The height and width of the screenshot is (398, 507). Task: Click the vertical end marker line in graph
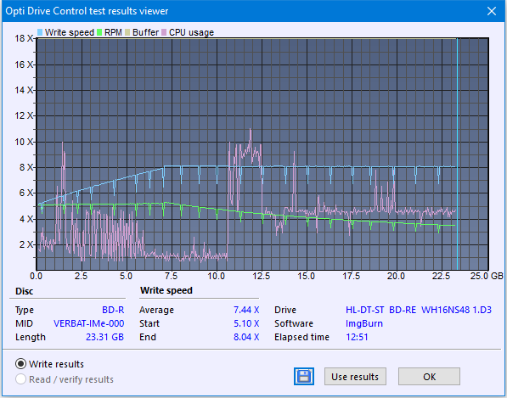point(457,154)
